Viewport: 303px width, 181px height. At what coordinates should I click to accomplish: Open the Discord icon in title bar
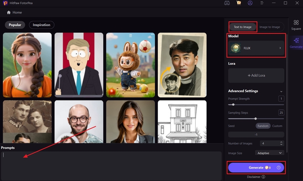(x=227, y=3)
